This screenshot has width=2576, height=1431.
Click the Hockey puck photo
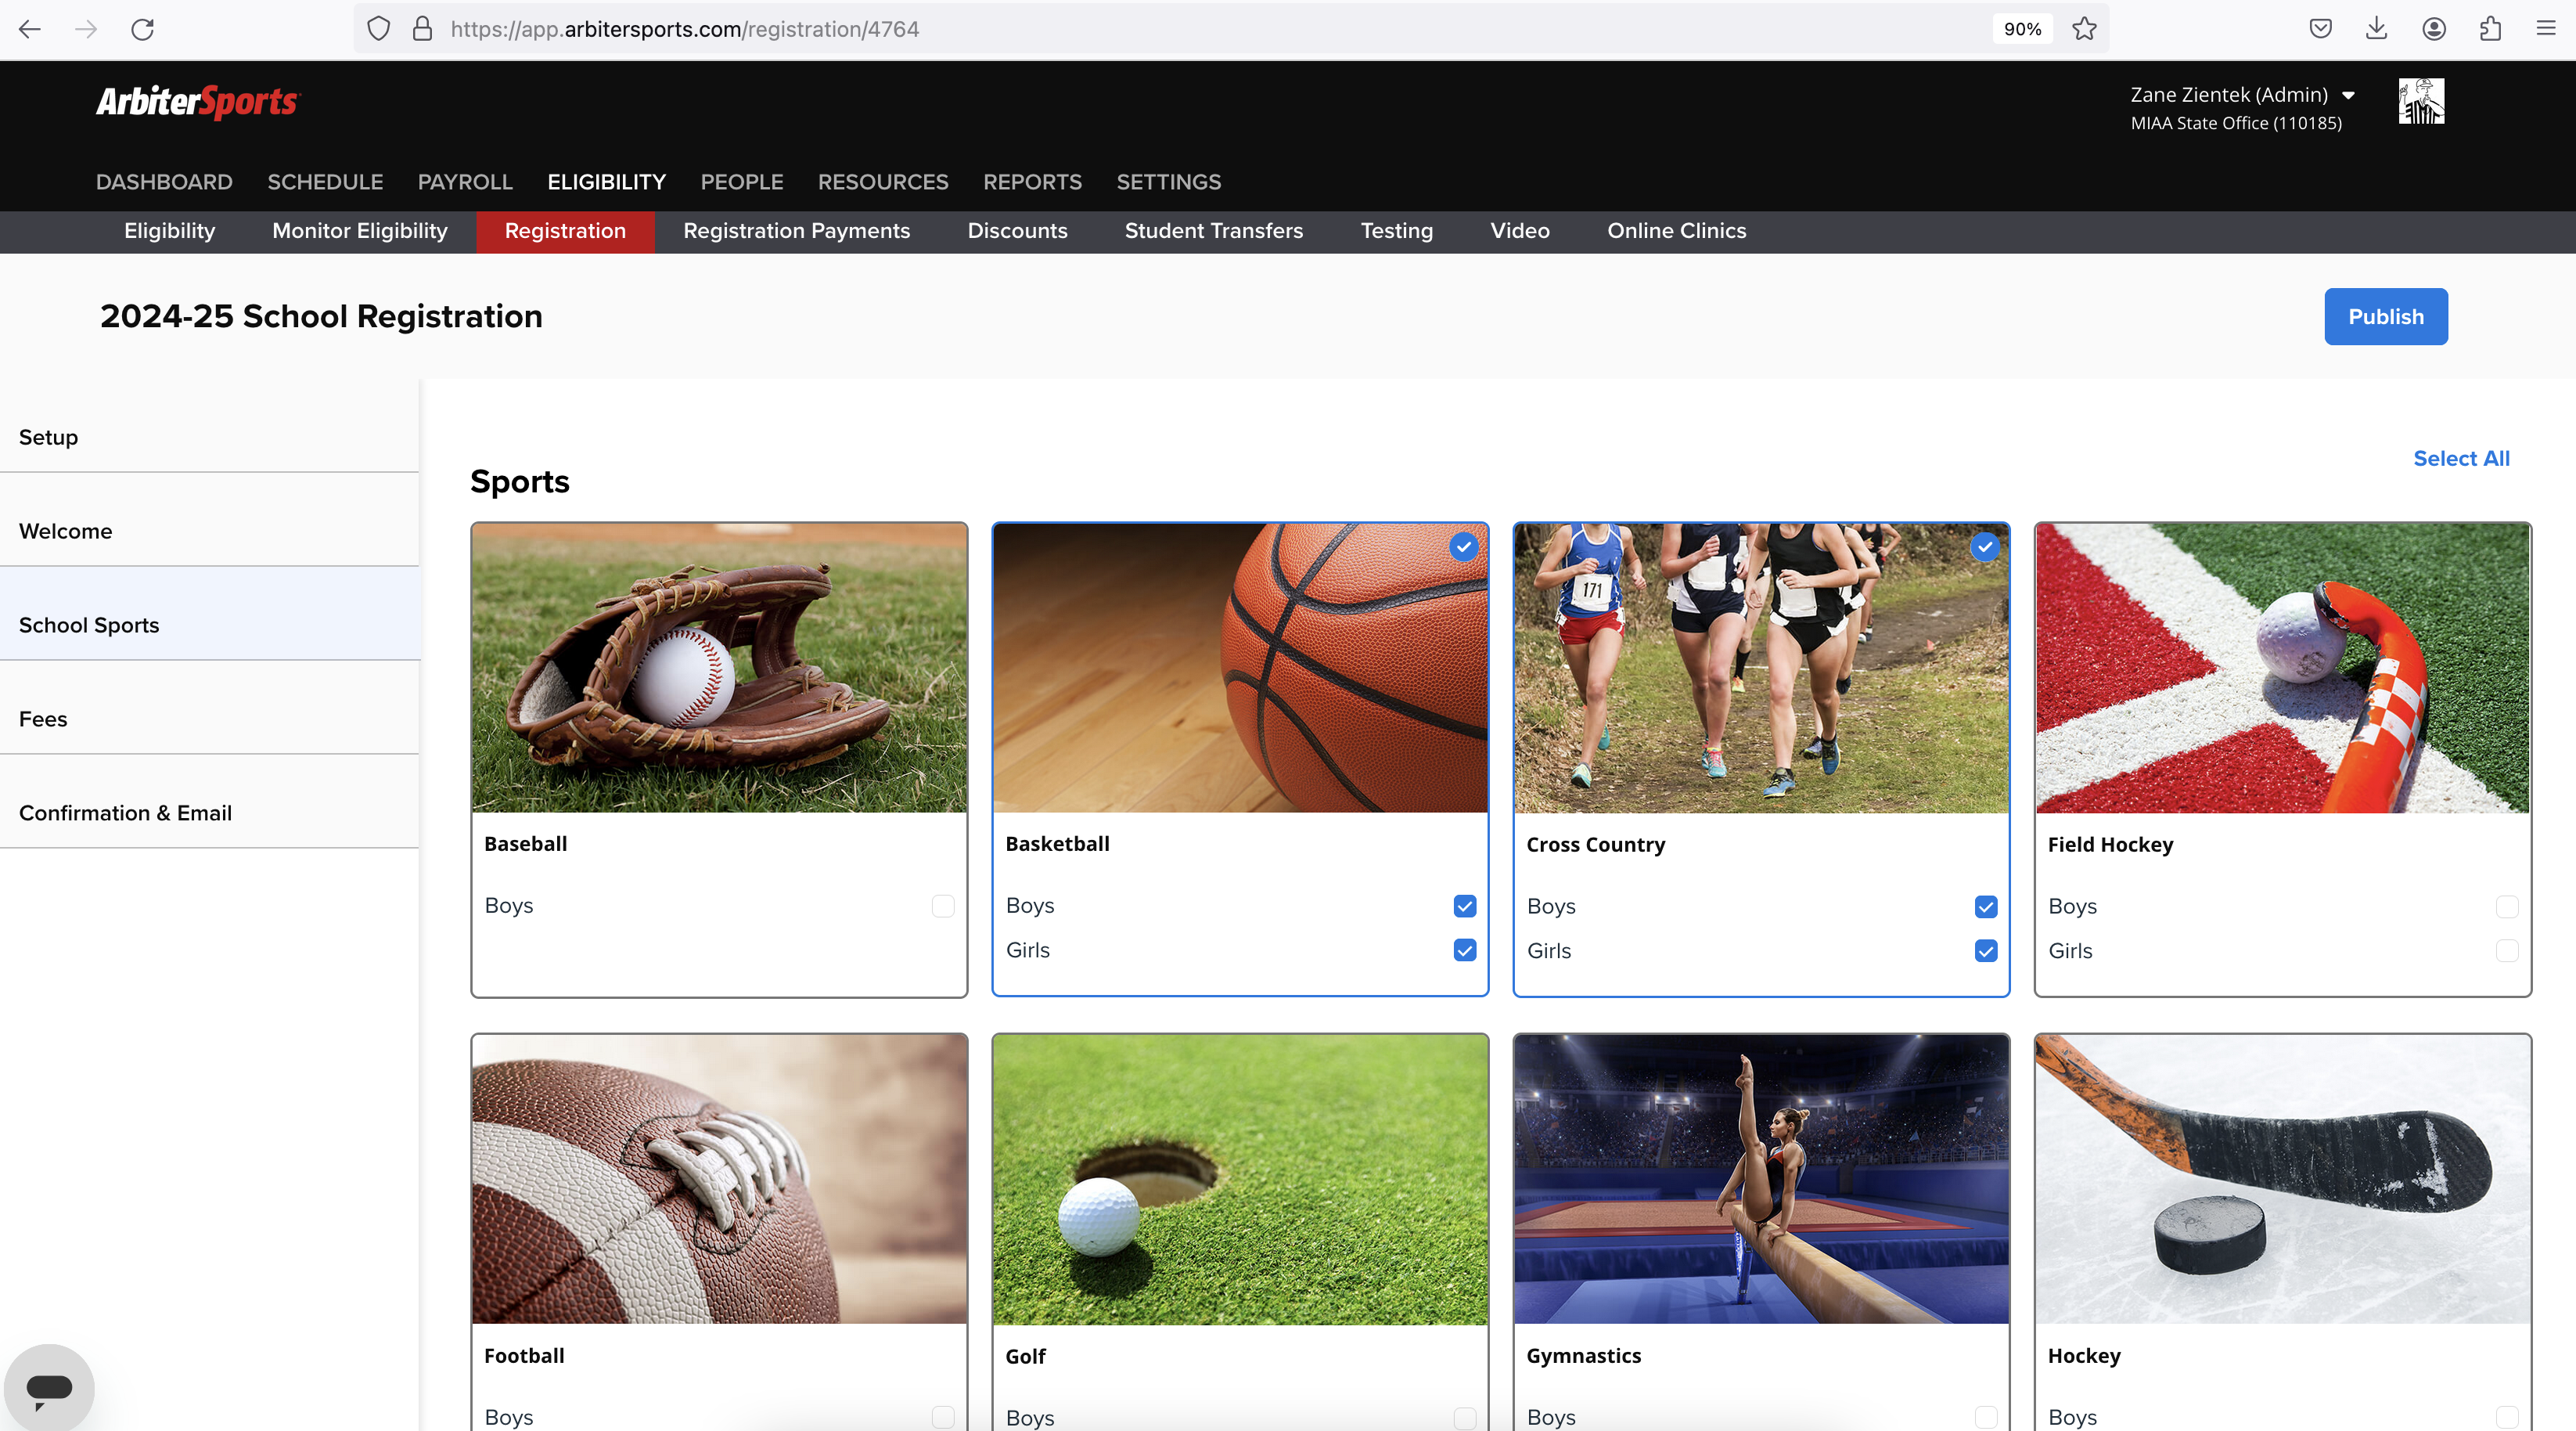coord(2282,1179)
